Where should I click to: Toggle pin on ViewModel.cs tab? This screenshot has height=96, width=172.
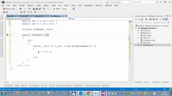click(x=64, y=16)
